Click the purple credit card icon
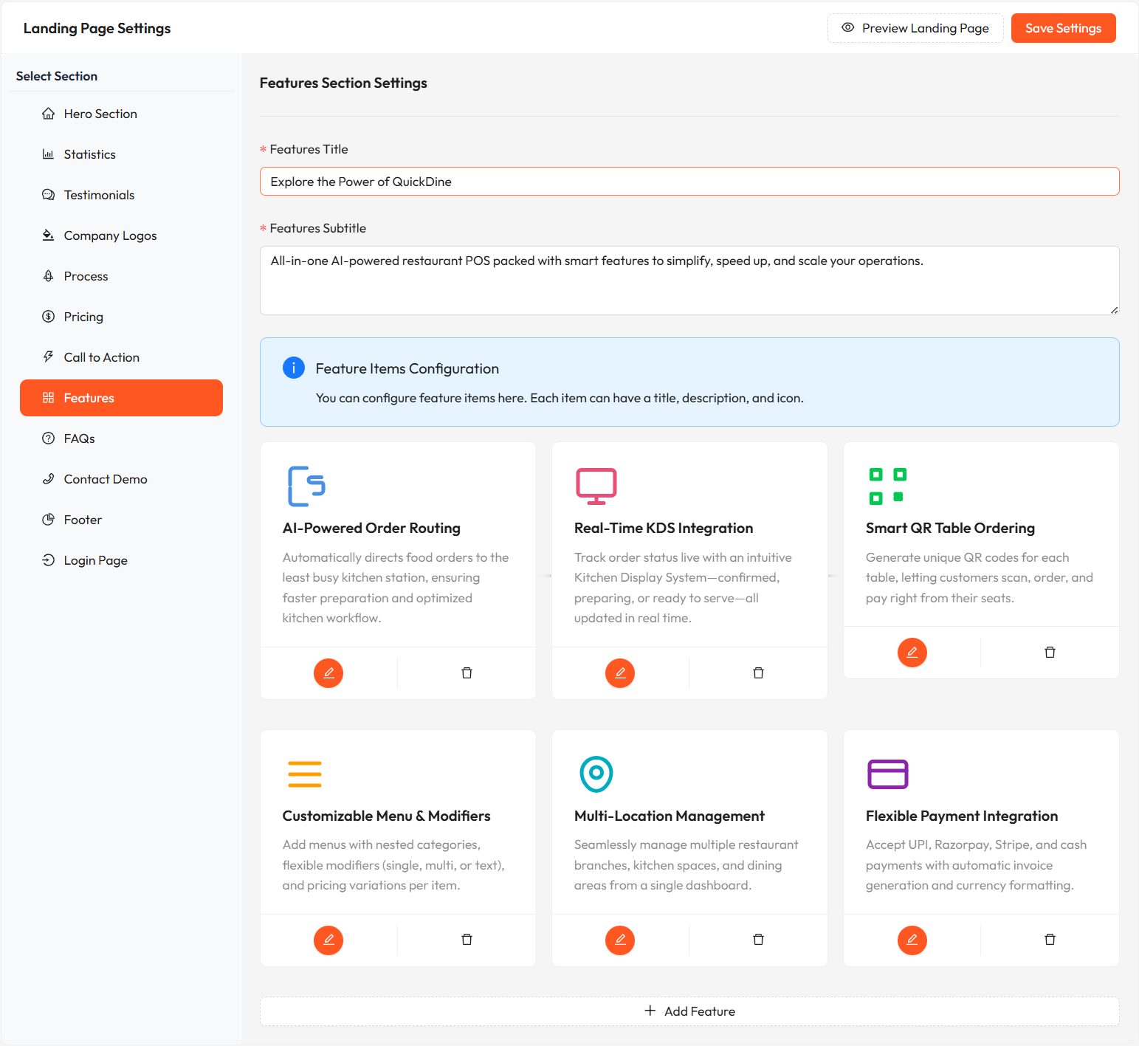The height and width of the screenshot is (1046, 1139). click(x=888, y=774)
